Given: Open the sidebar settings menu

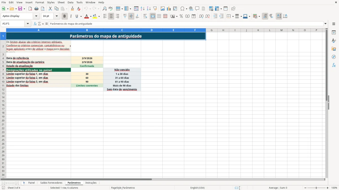Looking at the screenshot, I should pos(334,24).
